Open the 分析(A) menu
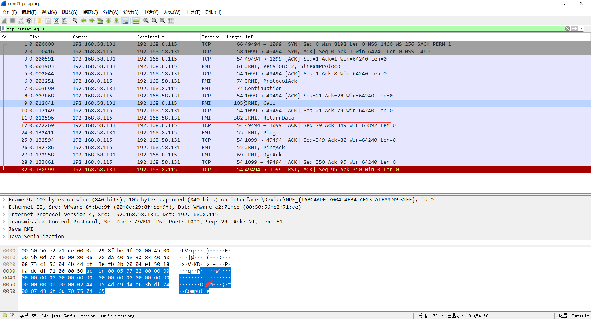The image size is (591, 319). pyautogui.click(x=111, y=12)
